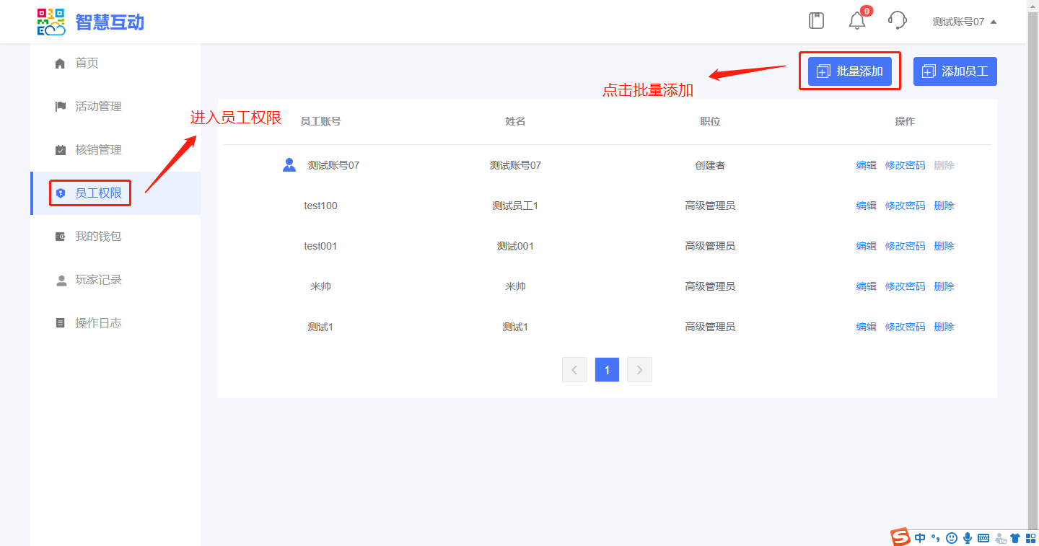Select page number 1 in pagination
This screenshot has height=546, width=1039.
[x=607, y=370]
